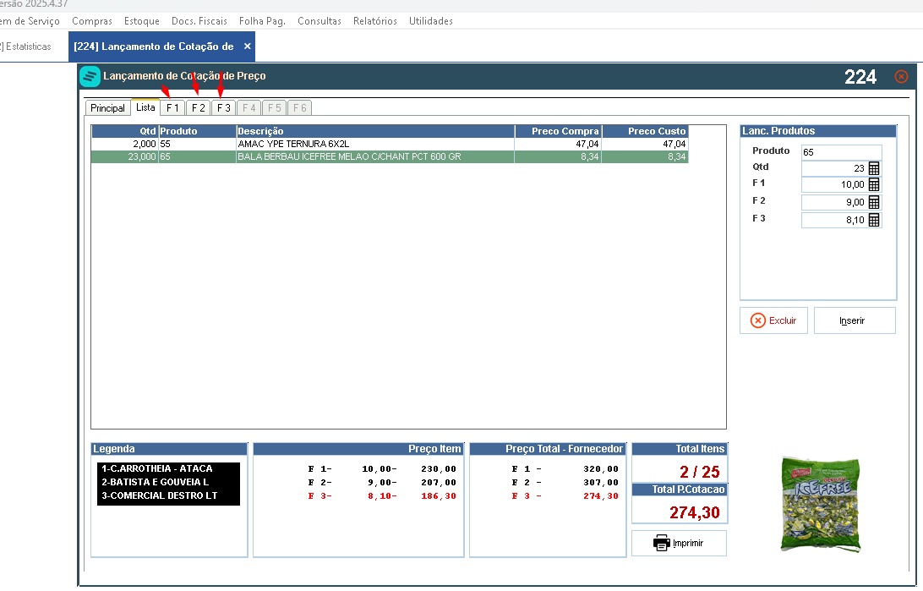
Task: Click the red circle close icon near 224
Action: (901, 77)
